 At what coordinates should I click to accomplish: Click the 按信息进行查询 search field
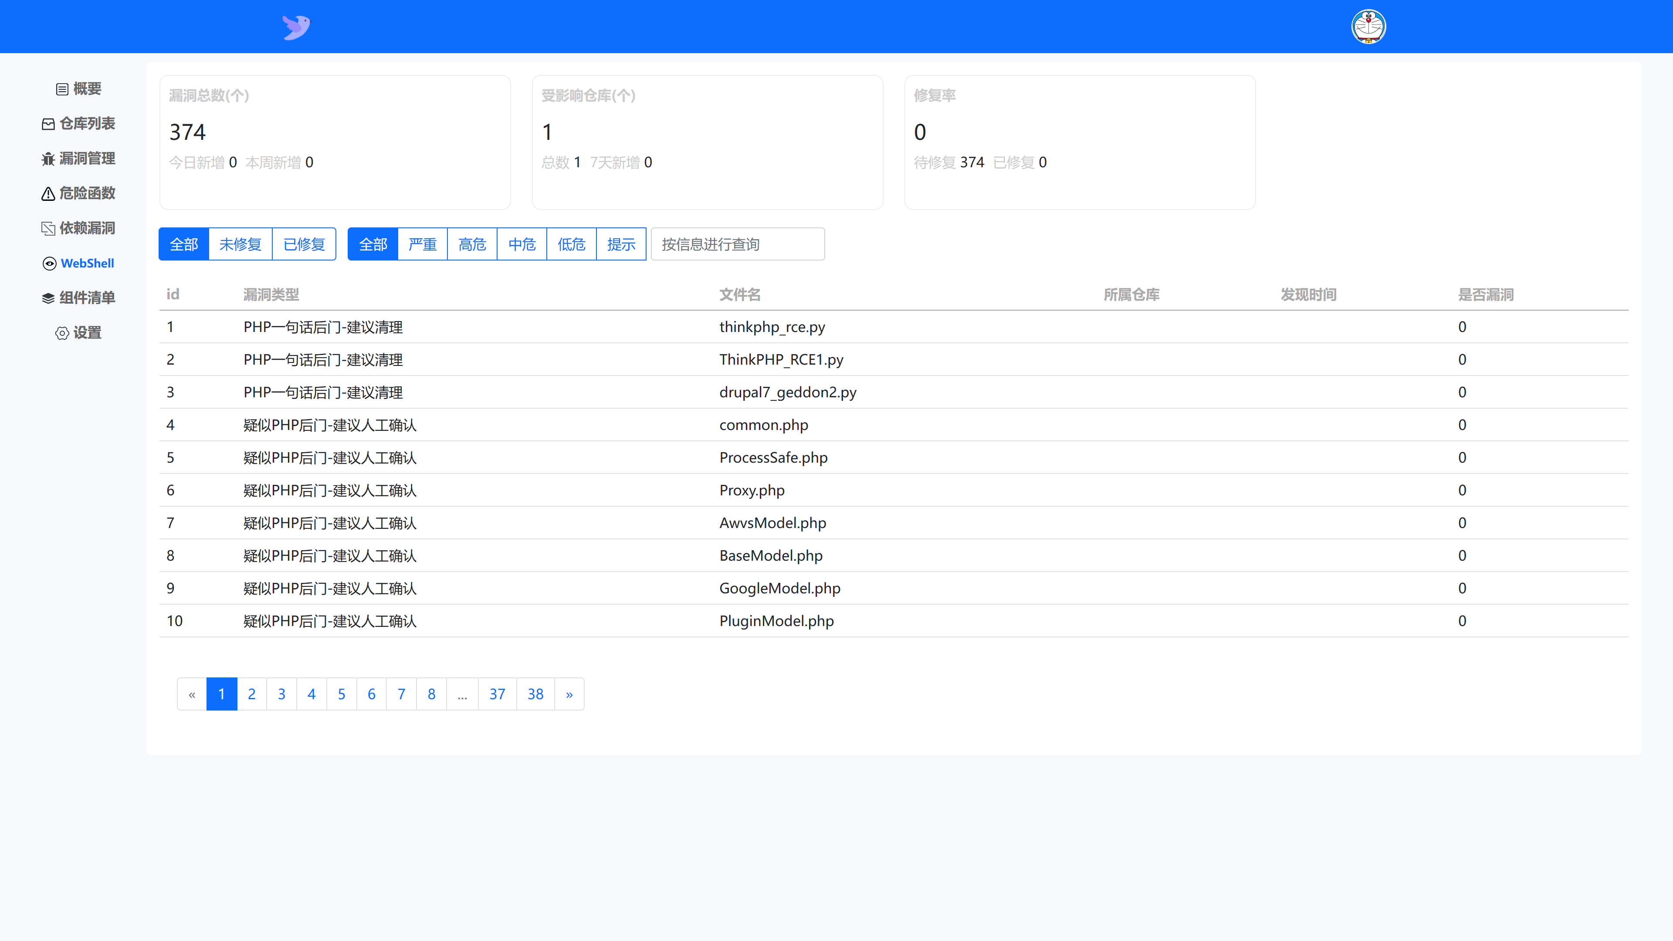click(x=738, y=244)
